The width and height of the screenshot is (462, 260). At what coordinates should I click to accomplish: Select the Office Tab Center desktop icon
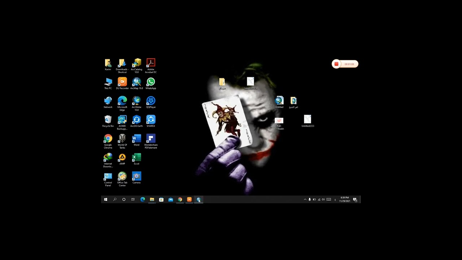click(122, 179)
